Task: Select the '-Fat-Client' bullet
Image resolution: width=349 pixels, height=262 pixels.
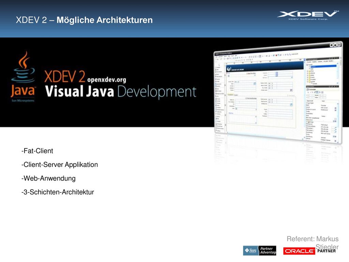Action: [37, 151]
